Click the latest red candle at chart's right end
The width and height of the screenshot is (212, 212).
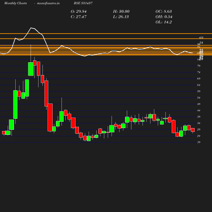[193, 130]
